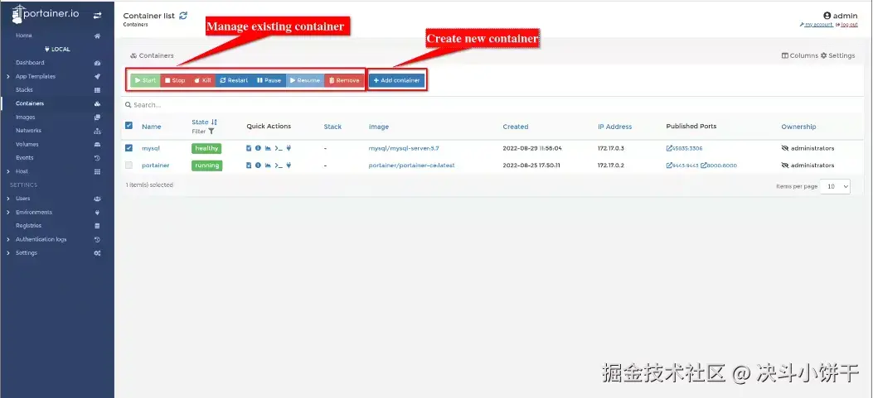Click the log out link
Screen dimensions: 873x398
tap(846, 25)
